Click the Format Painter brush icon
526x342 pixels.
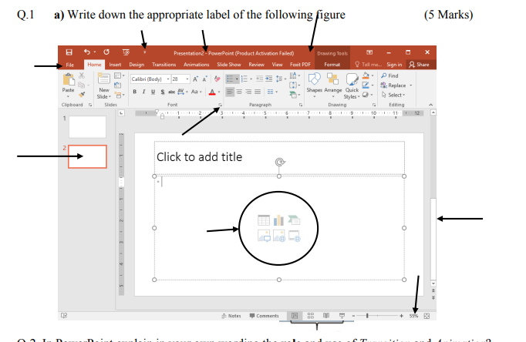click(82, 95)
